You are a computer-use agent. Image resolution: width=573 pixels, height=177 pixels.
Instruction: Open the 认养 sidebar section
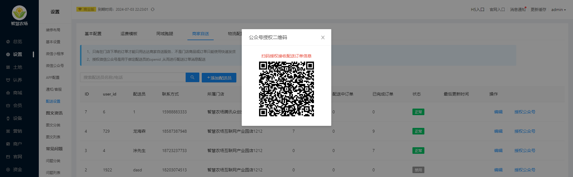point(18,80)
